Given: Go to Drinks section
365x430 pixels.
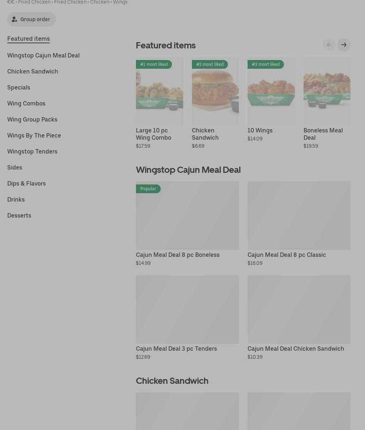Looking at the screenshot, I should pos(16,200).
